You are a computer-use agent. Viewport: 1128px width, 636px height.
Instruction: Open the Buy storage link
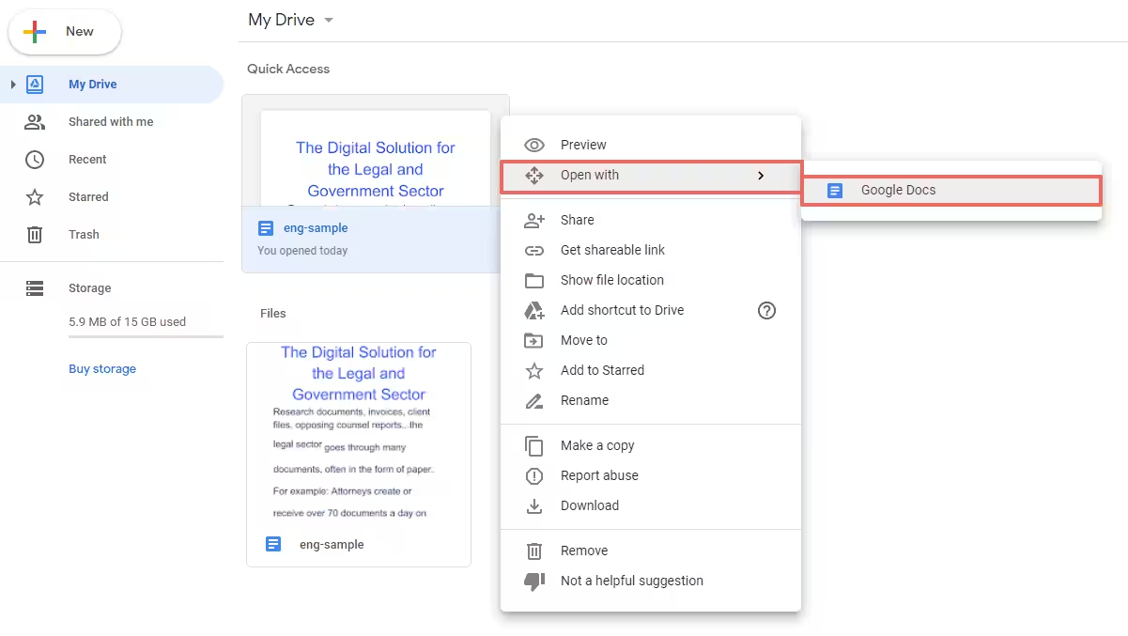click(x=102, y=369)
